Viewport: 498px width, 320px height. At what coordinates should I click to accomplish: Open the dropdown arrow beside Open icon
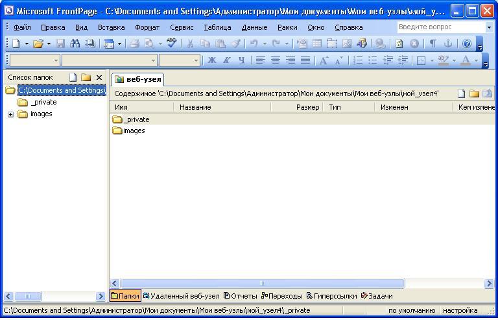(49, 43)
